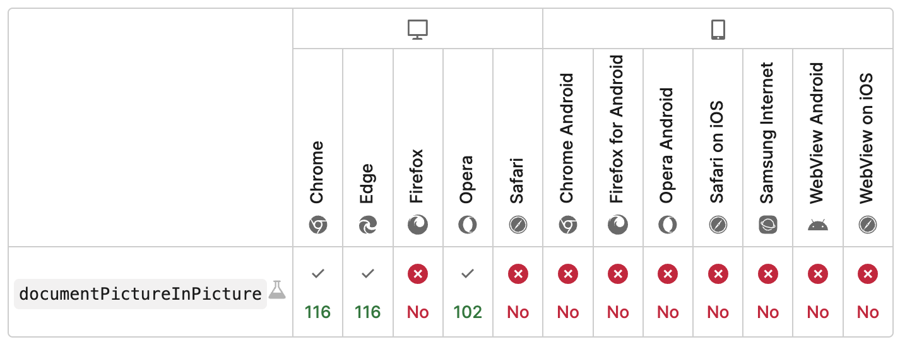
Task: Click the Edge browser logo
Action: point(368,225)
